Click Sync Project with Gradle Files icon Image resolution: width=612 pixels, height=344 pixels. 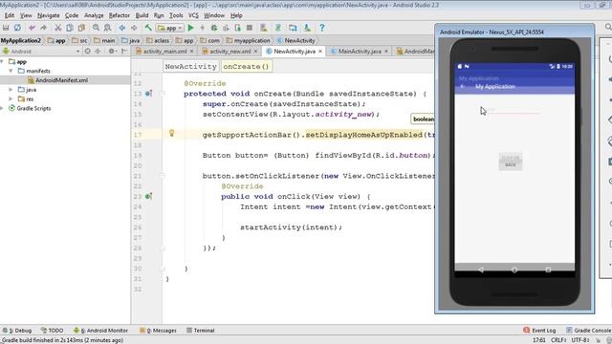[x=278, y=28]
